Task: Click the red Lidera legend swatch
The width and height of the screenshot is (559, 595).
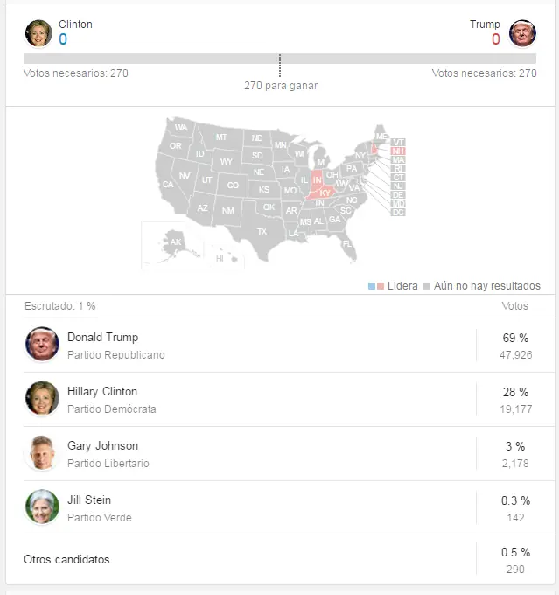Action: [x=381, y=286]
